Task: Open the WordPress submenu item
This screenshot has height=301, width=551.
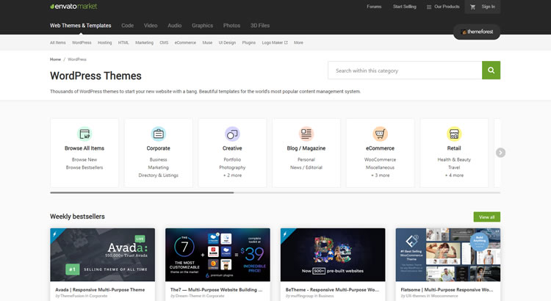Action: click(82, 43)
